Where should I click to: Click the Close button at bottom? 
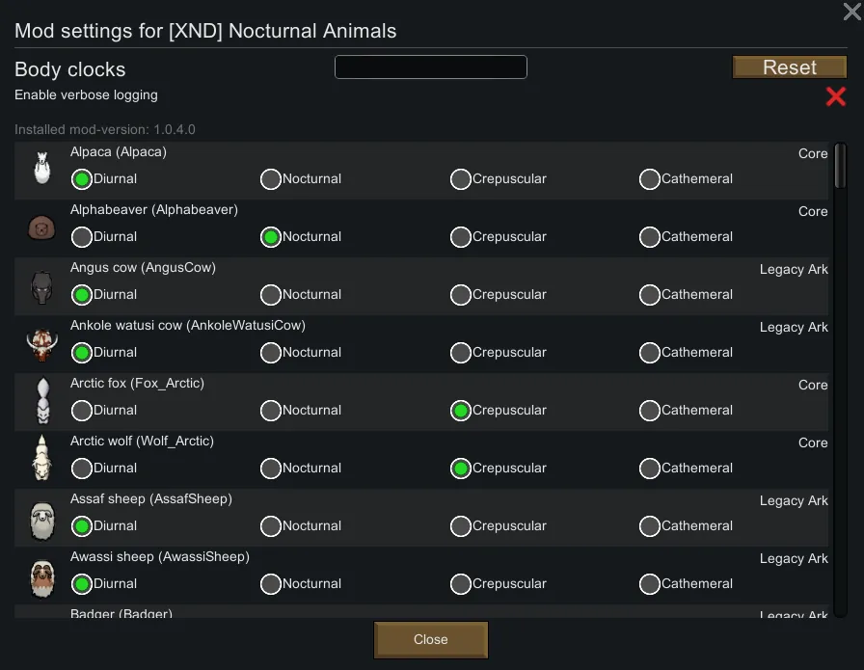[x=431, y=639]
